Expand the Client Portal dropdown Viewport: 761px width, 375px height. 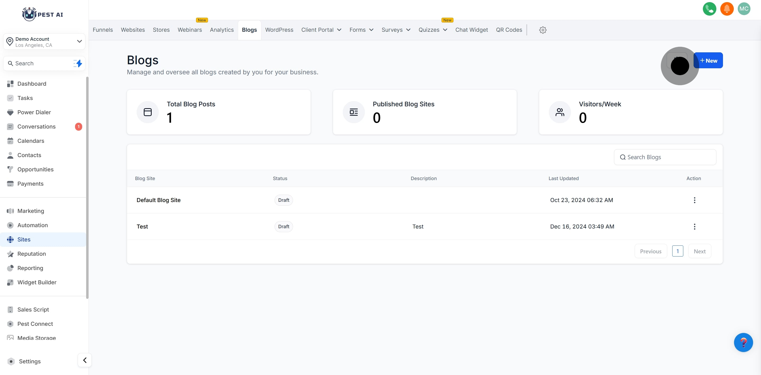pos(321,30)
